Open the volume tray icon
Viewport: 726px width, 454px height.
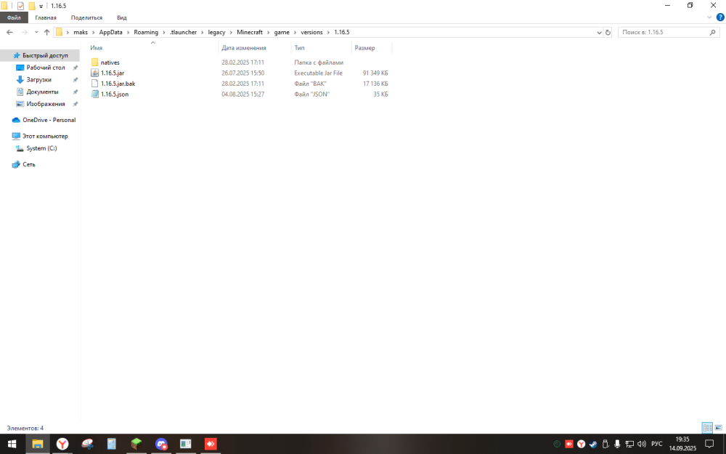click(641, 444)
